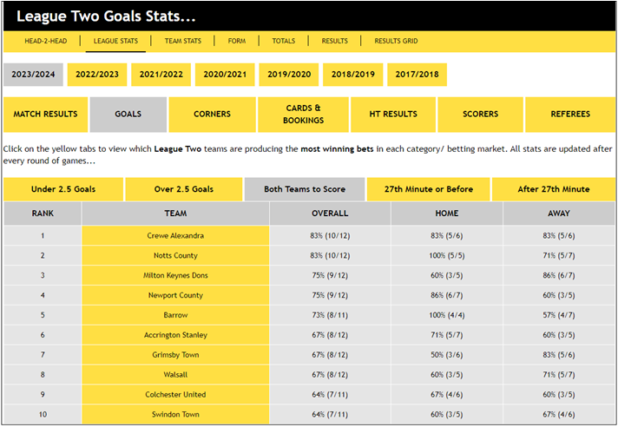The image size is (618, 427).
Task: Click Barrow's overall 73% (8/11) cell
Action: [330, 315]
